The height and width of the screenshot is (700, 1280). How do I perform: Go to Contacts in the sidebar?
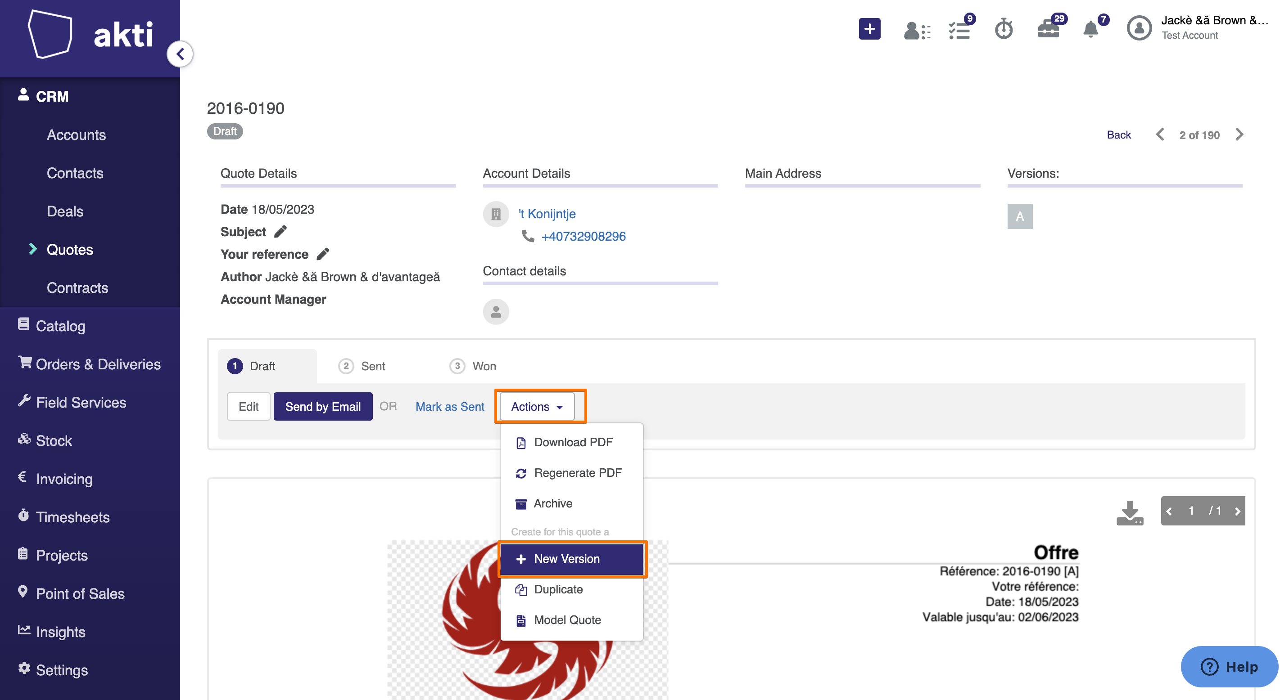click(x=75, y=173)
